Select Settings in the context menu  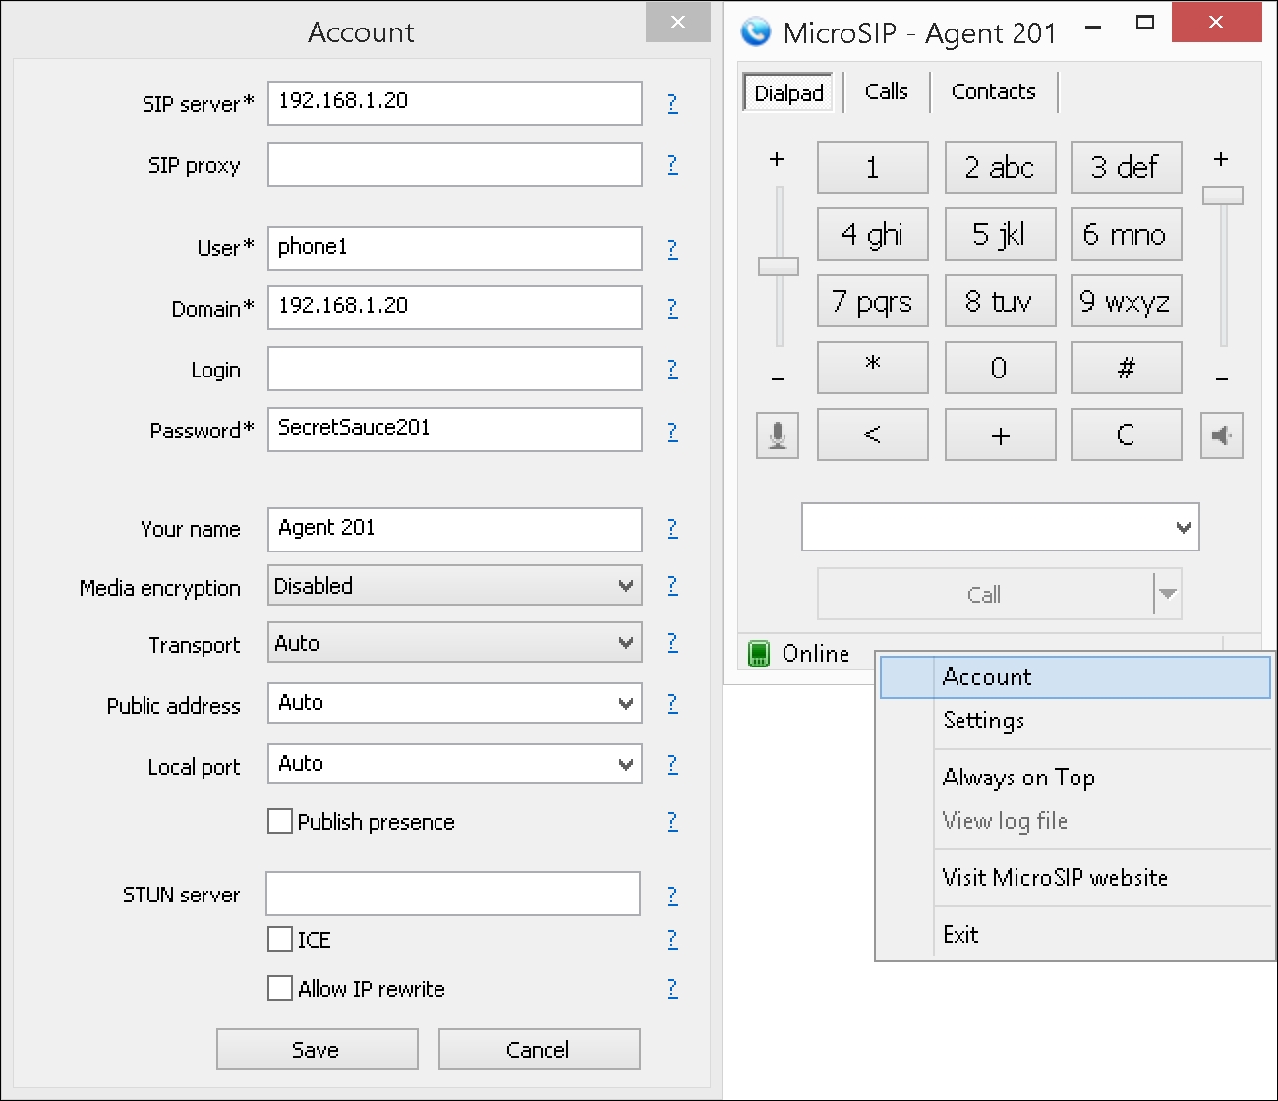point(1075,721)
